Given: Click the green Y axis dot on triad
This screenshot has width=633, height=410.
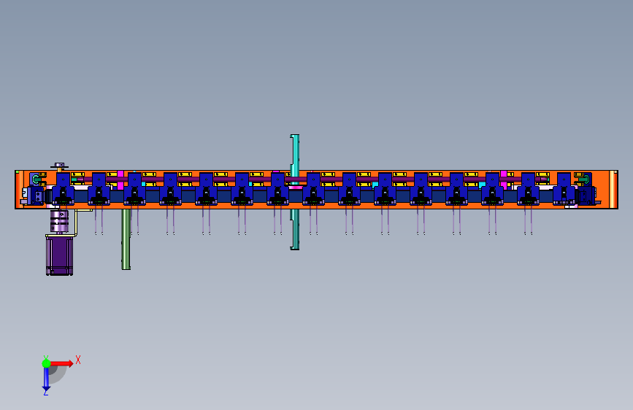Looking at the screenshot, I should tap(46, 363).
